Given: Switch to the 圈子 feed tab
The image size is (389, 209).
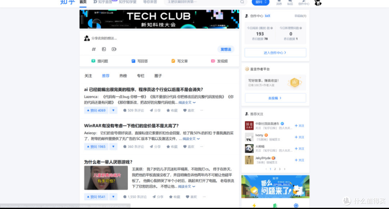Looking at the screenshot, I should 158,76.
